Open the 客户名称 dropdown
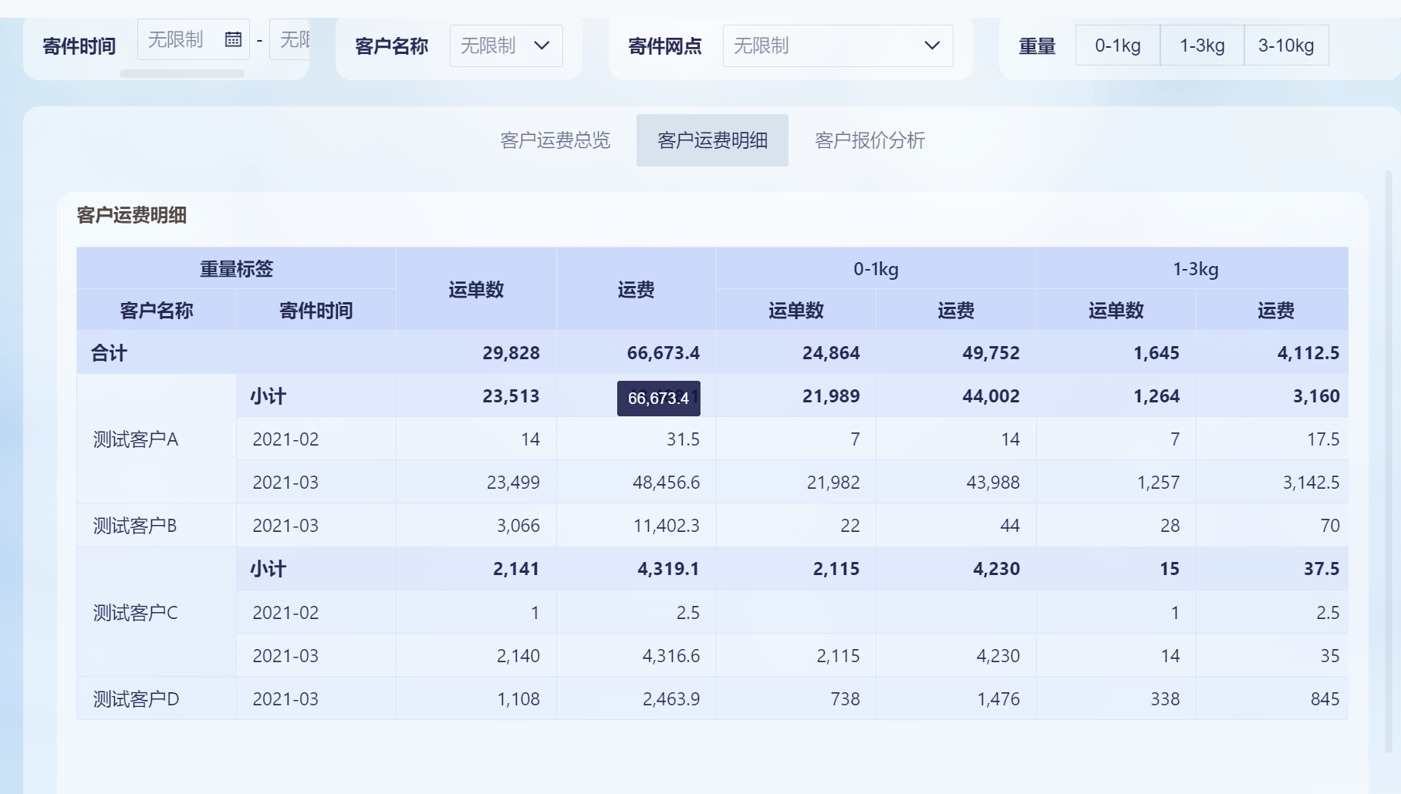1401x794 pixels. click(x=506, y=45)
